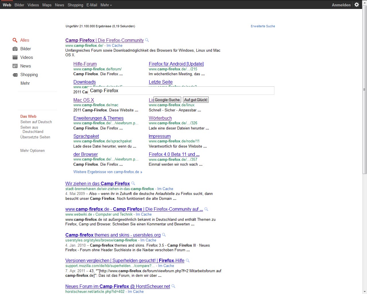Click Anmelden to sign in
Screen dimensions: 367x294
tap(341, 5)
